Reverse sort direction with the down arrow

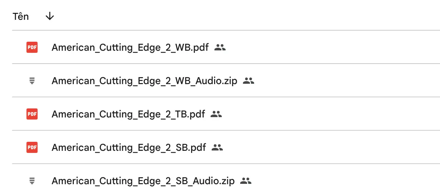click(50, 16)
